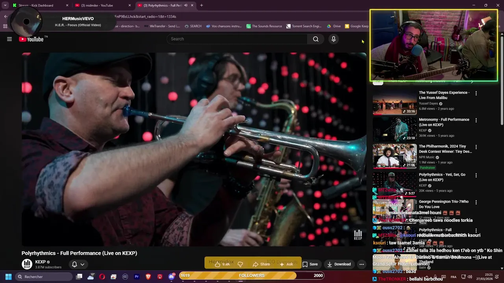The width and height of the screenshot is (504, 283).
Task: Open the Google Keep bookmark
Action: pos(357,26)
